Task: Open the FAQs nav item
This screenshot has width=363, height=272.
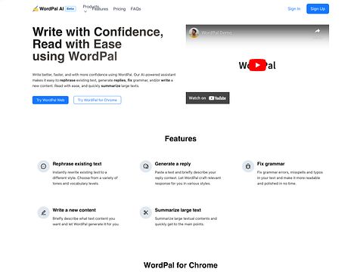Action: [135, 9]
